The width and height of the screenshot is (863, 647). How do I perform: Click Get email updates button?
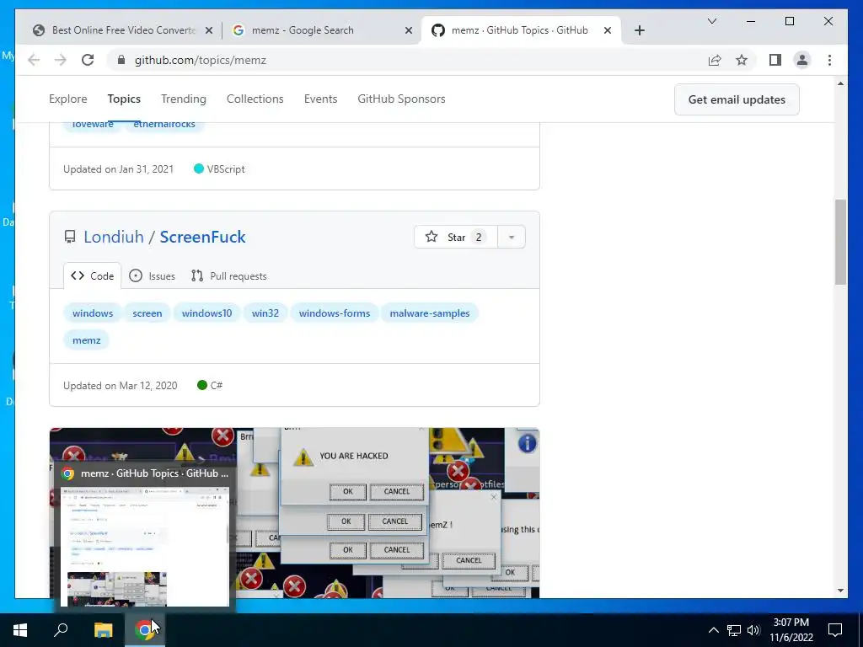pos(737,99)
